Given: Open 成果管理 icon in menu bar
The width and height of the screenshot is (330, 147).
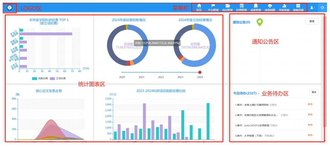Looking at the screenshot, I should [x=256, y=7].
